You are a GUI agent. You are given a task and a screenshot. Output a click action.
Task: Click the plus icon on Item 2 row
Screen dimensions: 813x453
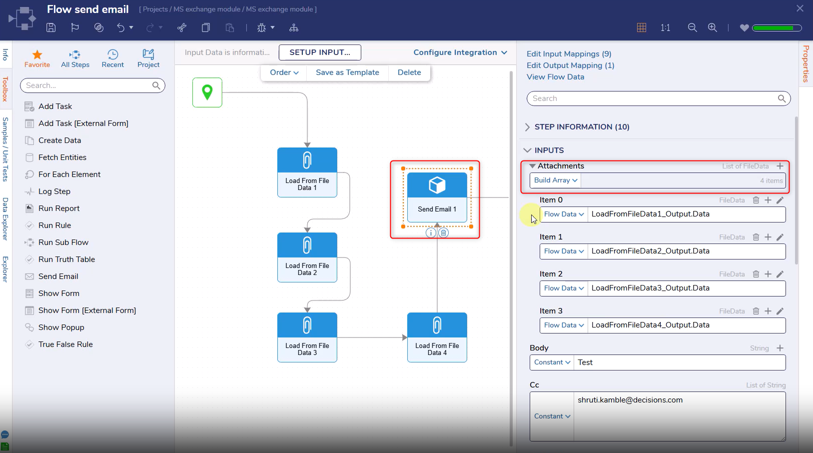(768, 274)
